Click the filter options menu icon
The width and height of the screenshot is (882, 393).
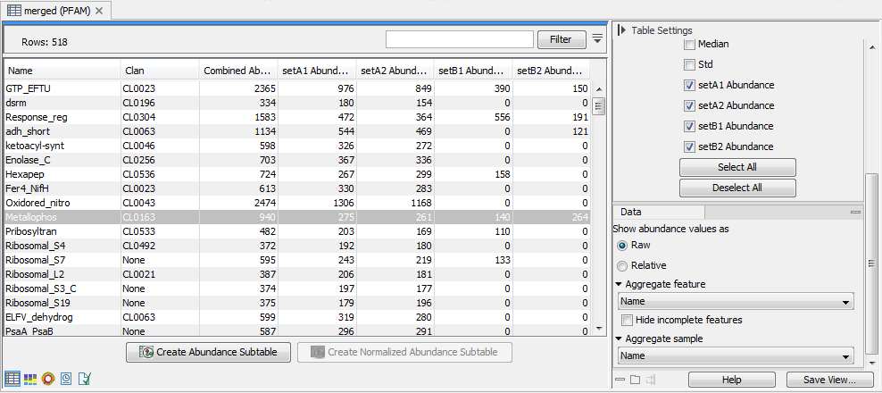point(597,38)
